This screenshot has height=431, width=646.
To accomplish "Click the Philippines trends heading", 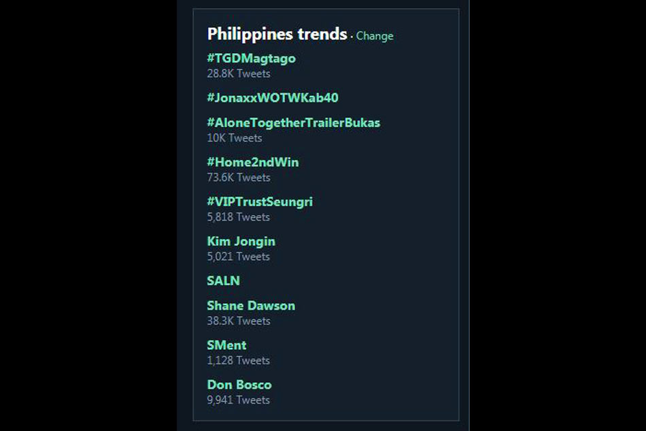I will [277, 35].
